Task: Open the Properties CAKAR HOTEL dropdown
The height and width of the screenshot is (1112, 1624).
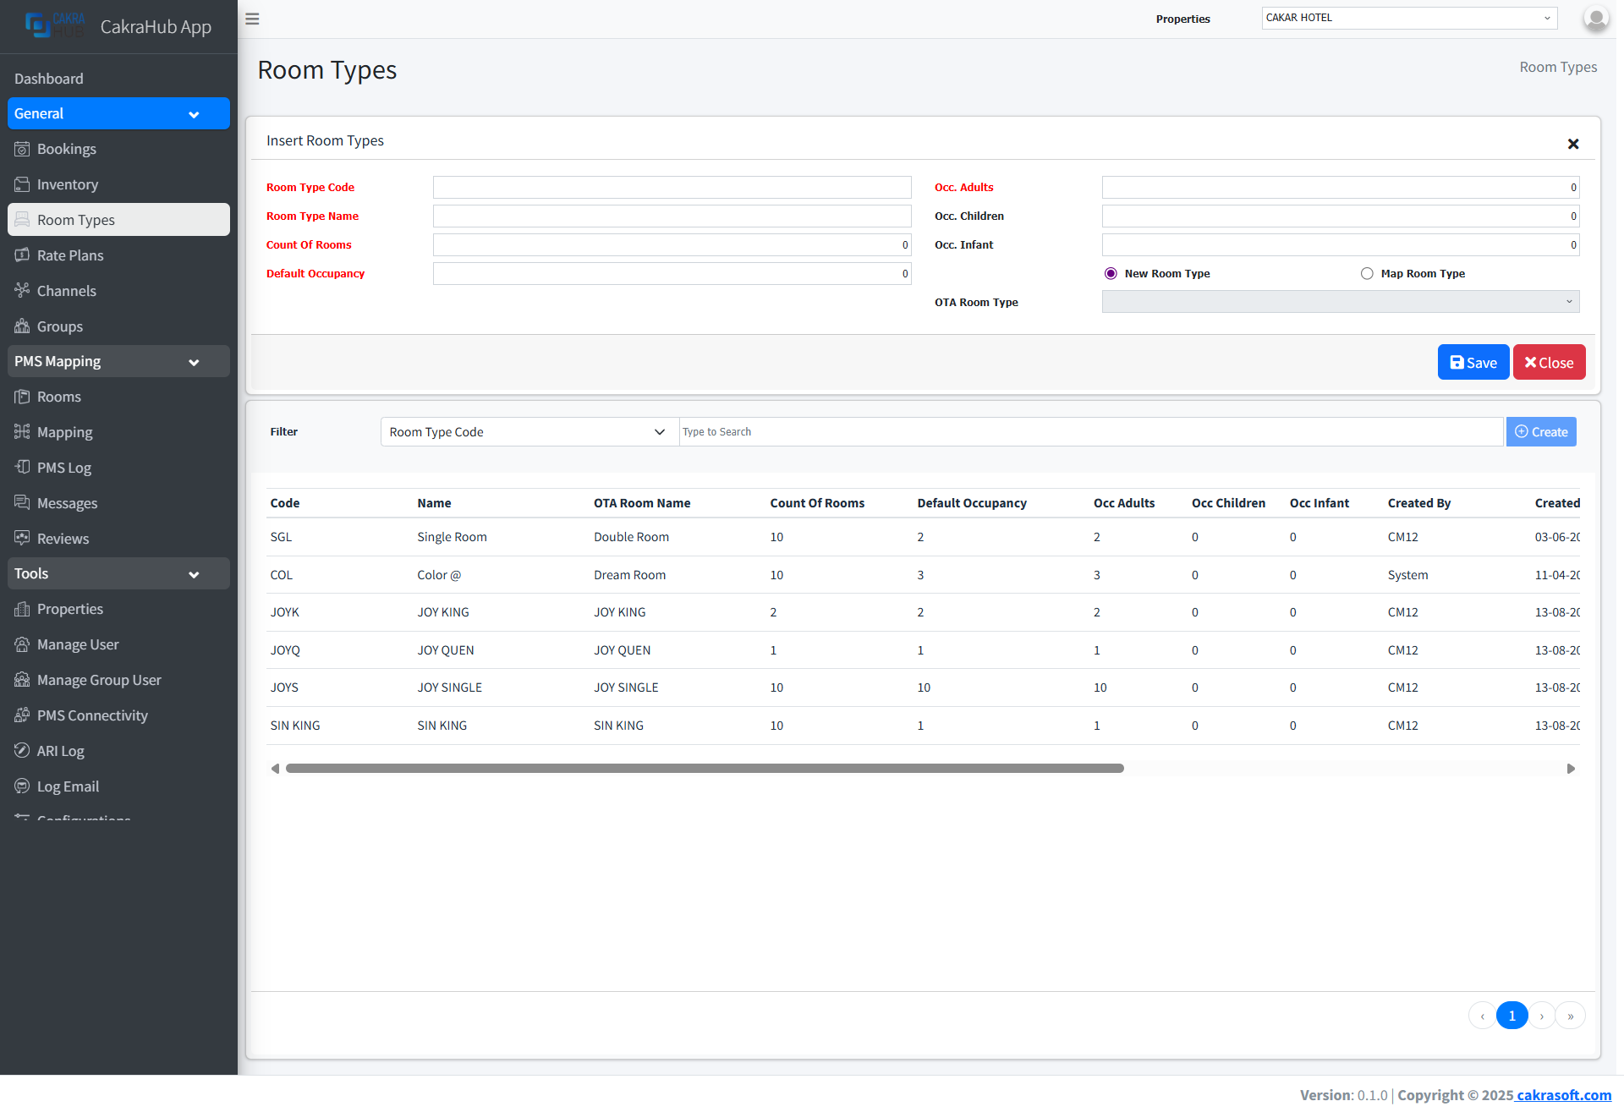Action: pos(1408,18)
